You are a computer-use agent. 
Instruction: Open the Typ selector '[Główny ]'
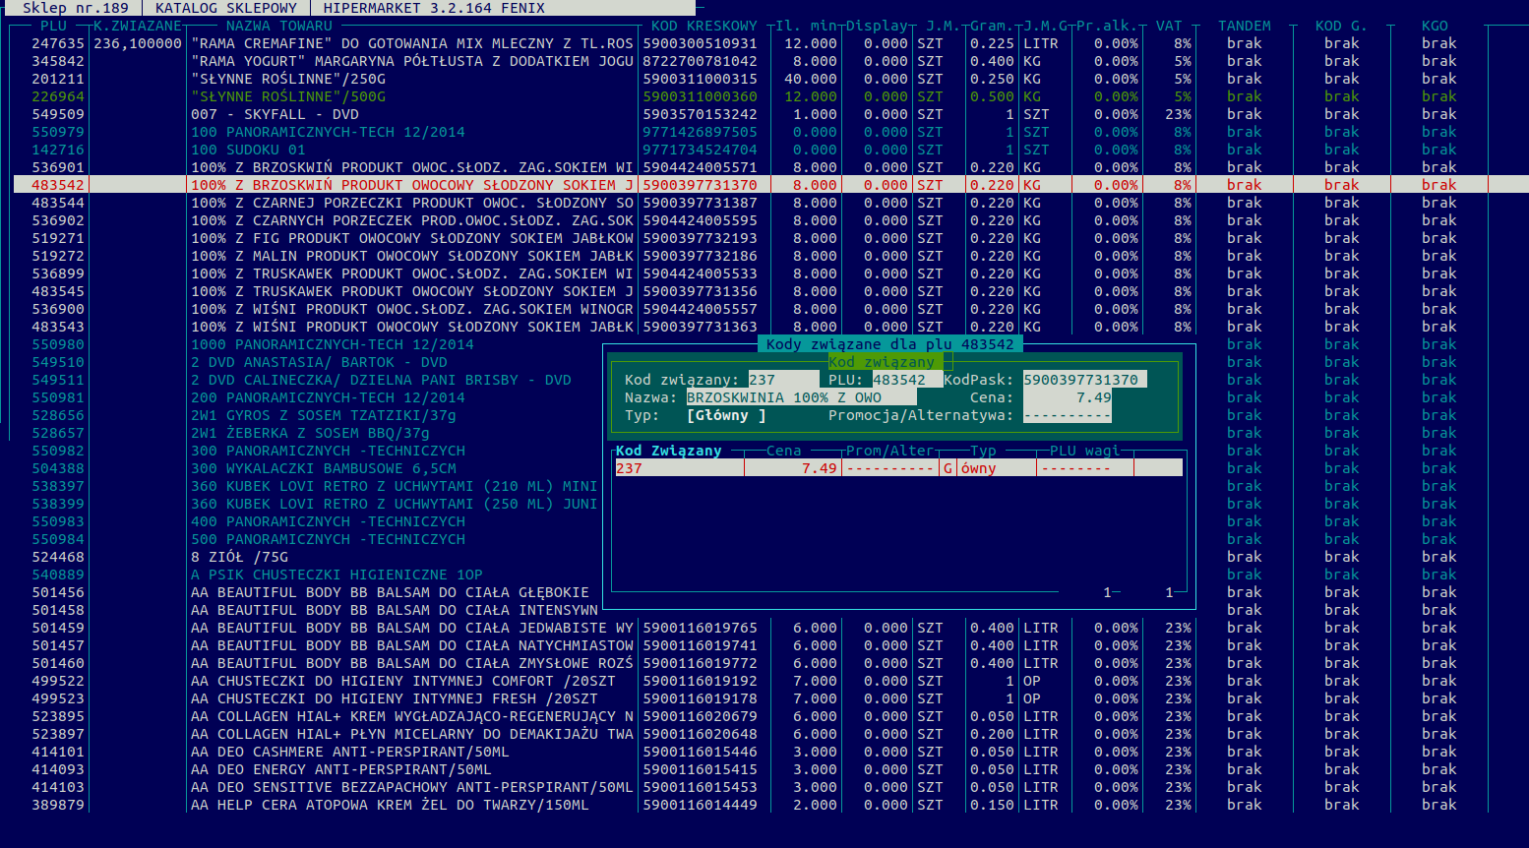[x=726, y=415]
